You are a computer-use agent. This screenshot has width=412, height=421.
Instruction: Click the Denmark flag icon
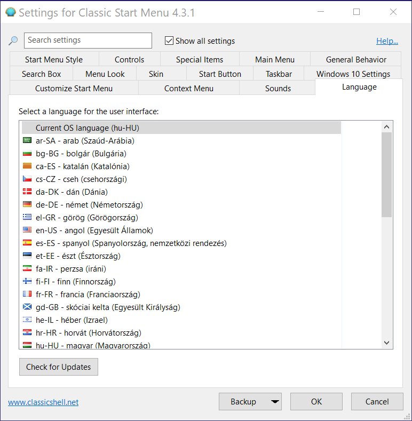click(27, 192)
